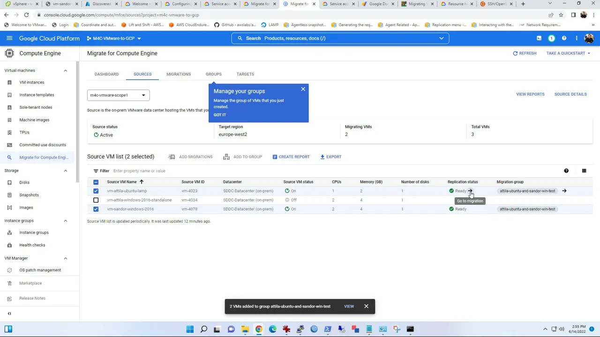Click the VM instances sidebar icon
600x337 pixels.
[9, 82]
